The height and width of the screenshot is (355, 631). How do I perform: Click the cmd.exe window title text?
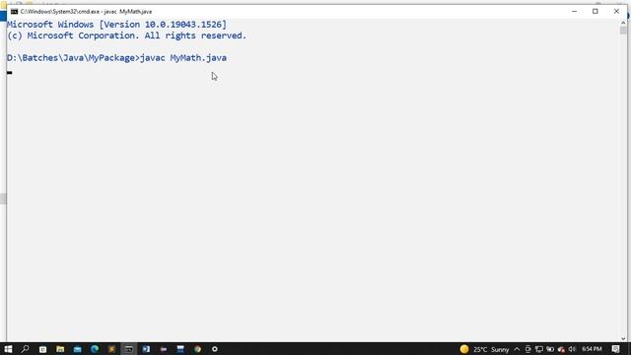point(86,12)
